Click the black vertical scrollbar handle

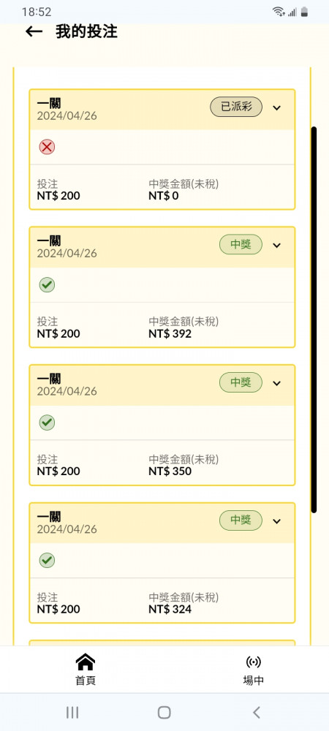click(x=314, y=320)
